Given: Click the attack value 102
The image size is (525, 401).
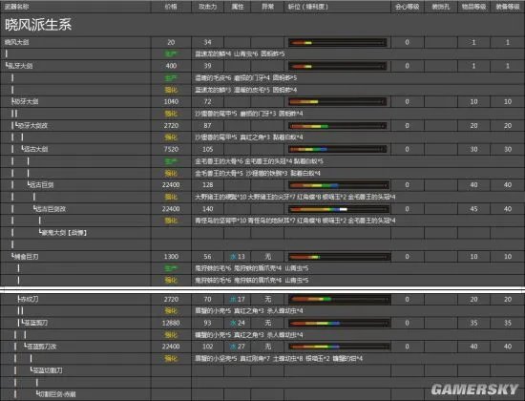Looking at the screenshot, I should [x=207, y=347].
